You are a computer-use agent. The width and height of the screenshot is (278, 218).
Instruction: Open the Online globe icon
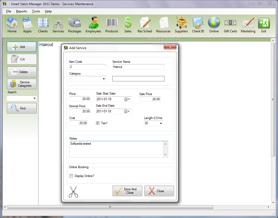pyautogui.click(x=214, y=25)
